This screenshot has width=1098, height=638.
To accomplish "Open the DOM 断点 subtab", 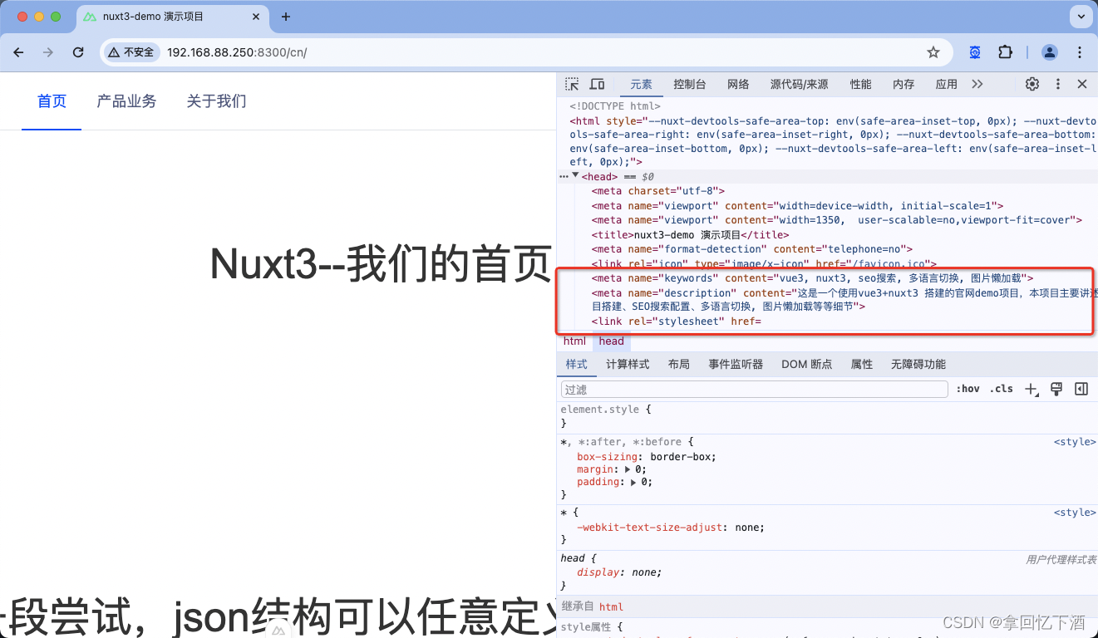I will coord(806,365).
